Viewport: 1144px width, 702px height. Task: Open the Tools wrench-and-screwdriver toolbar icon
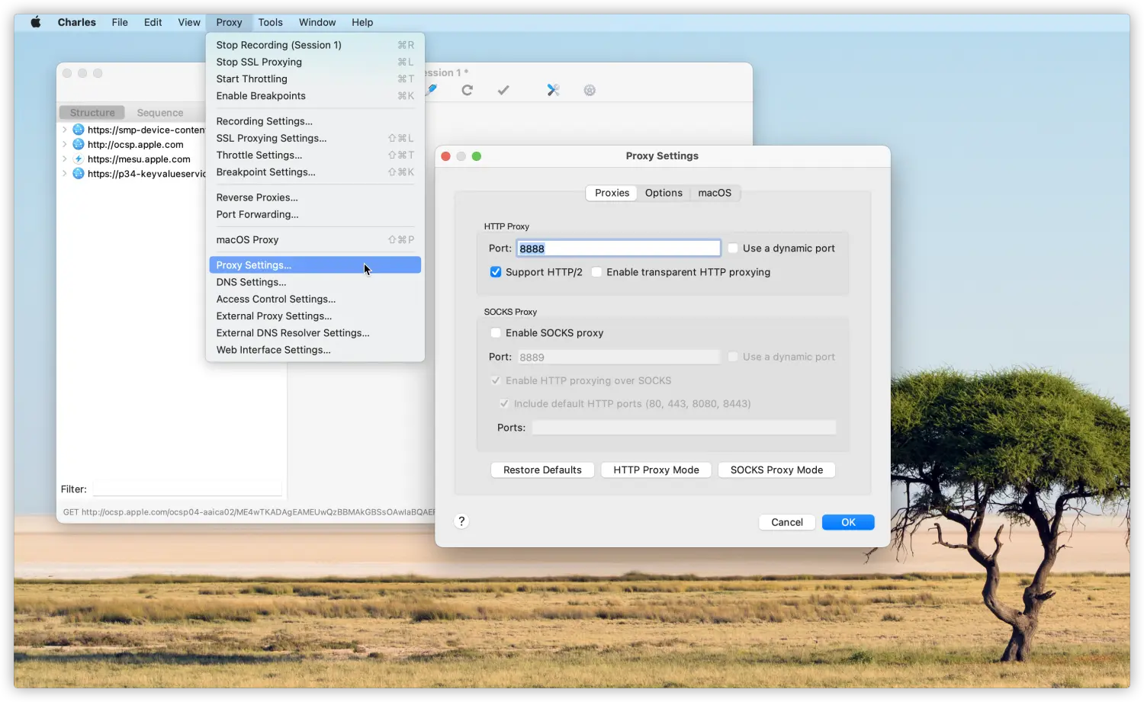[554, 90]
